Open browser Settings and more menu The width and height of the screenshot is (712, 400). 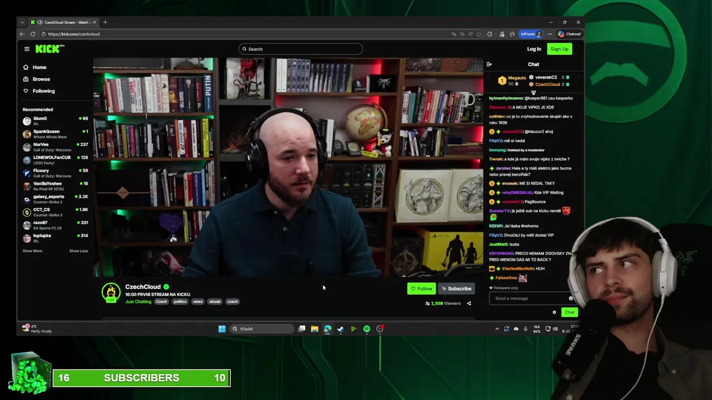pyautogui.click(x=550, y=34)
